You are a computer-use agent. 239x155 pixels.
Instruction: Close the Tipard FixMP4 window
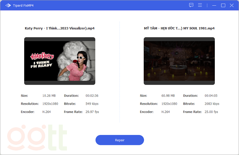pos(232,5)
